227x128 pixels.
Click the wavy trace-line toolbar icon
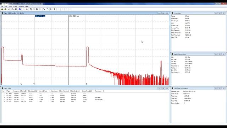(44, 9)
